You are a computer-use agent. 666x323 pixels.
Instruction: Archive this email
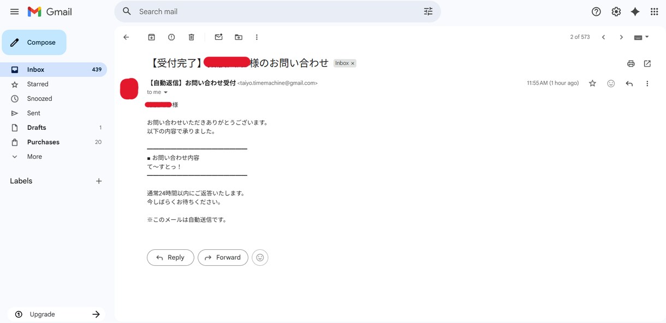[x=152, y=37]
